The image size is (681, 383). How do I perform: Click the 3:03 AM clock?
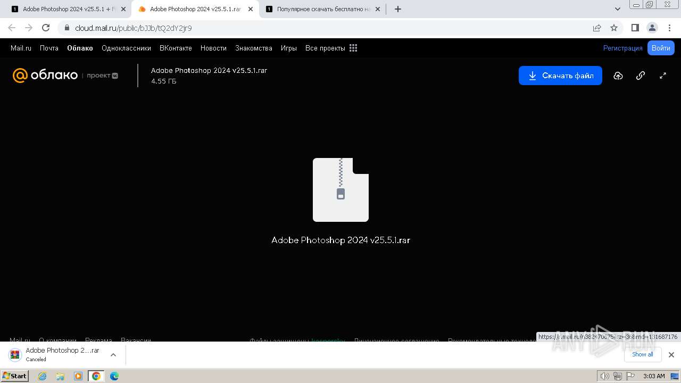pos(654,376)
